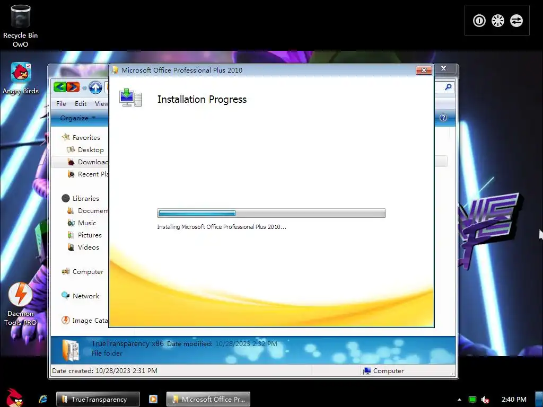The width and height of the screenshot is (543, 407).
Task: Select Downloads under Favorites
Action: [x=81, y=162]
